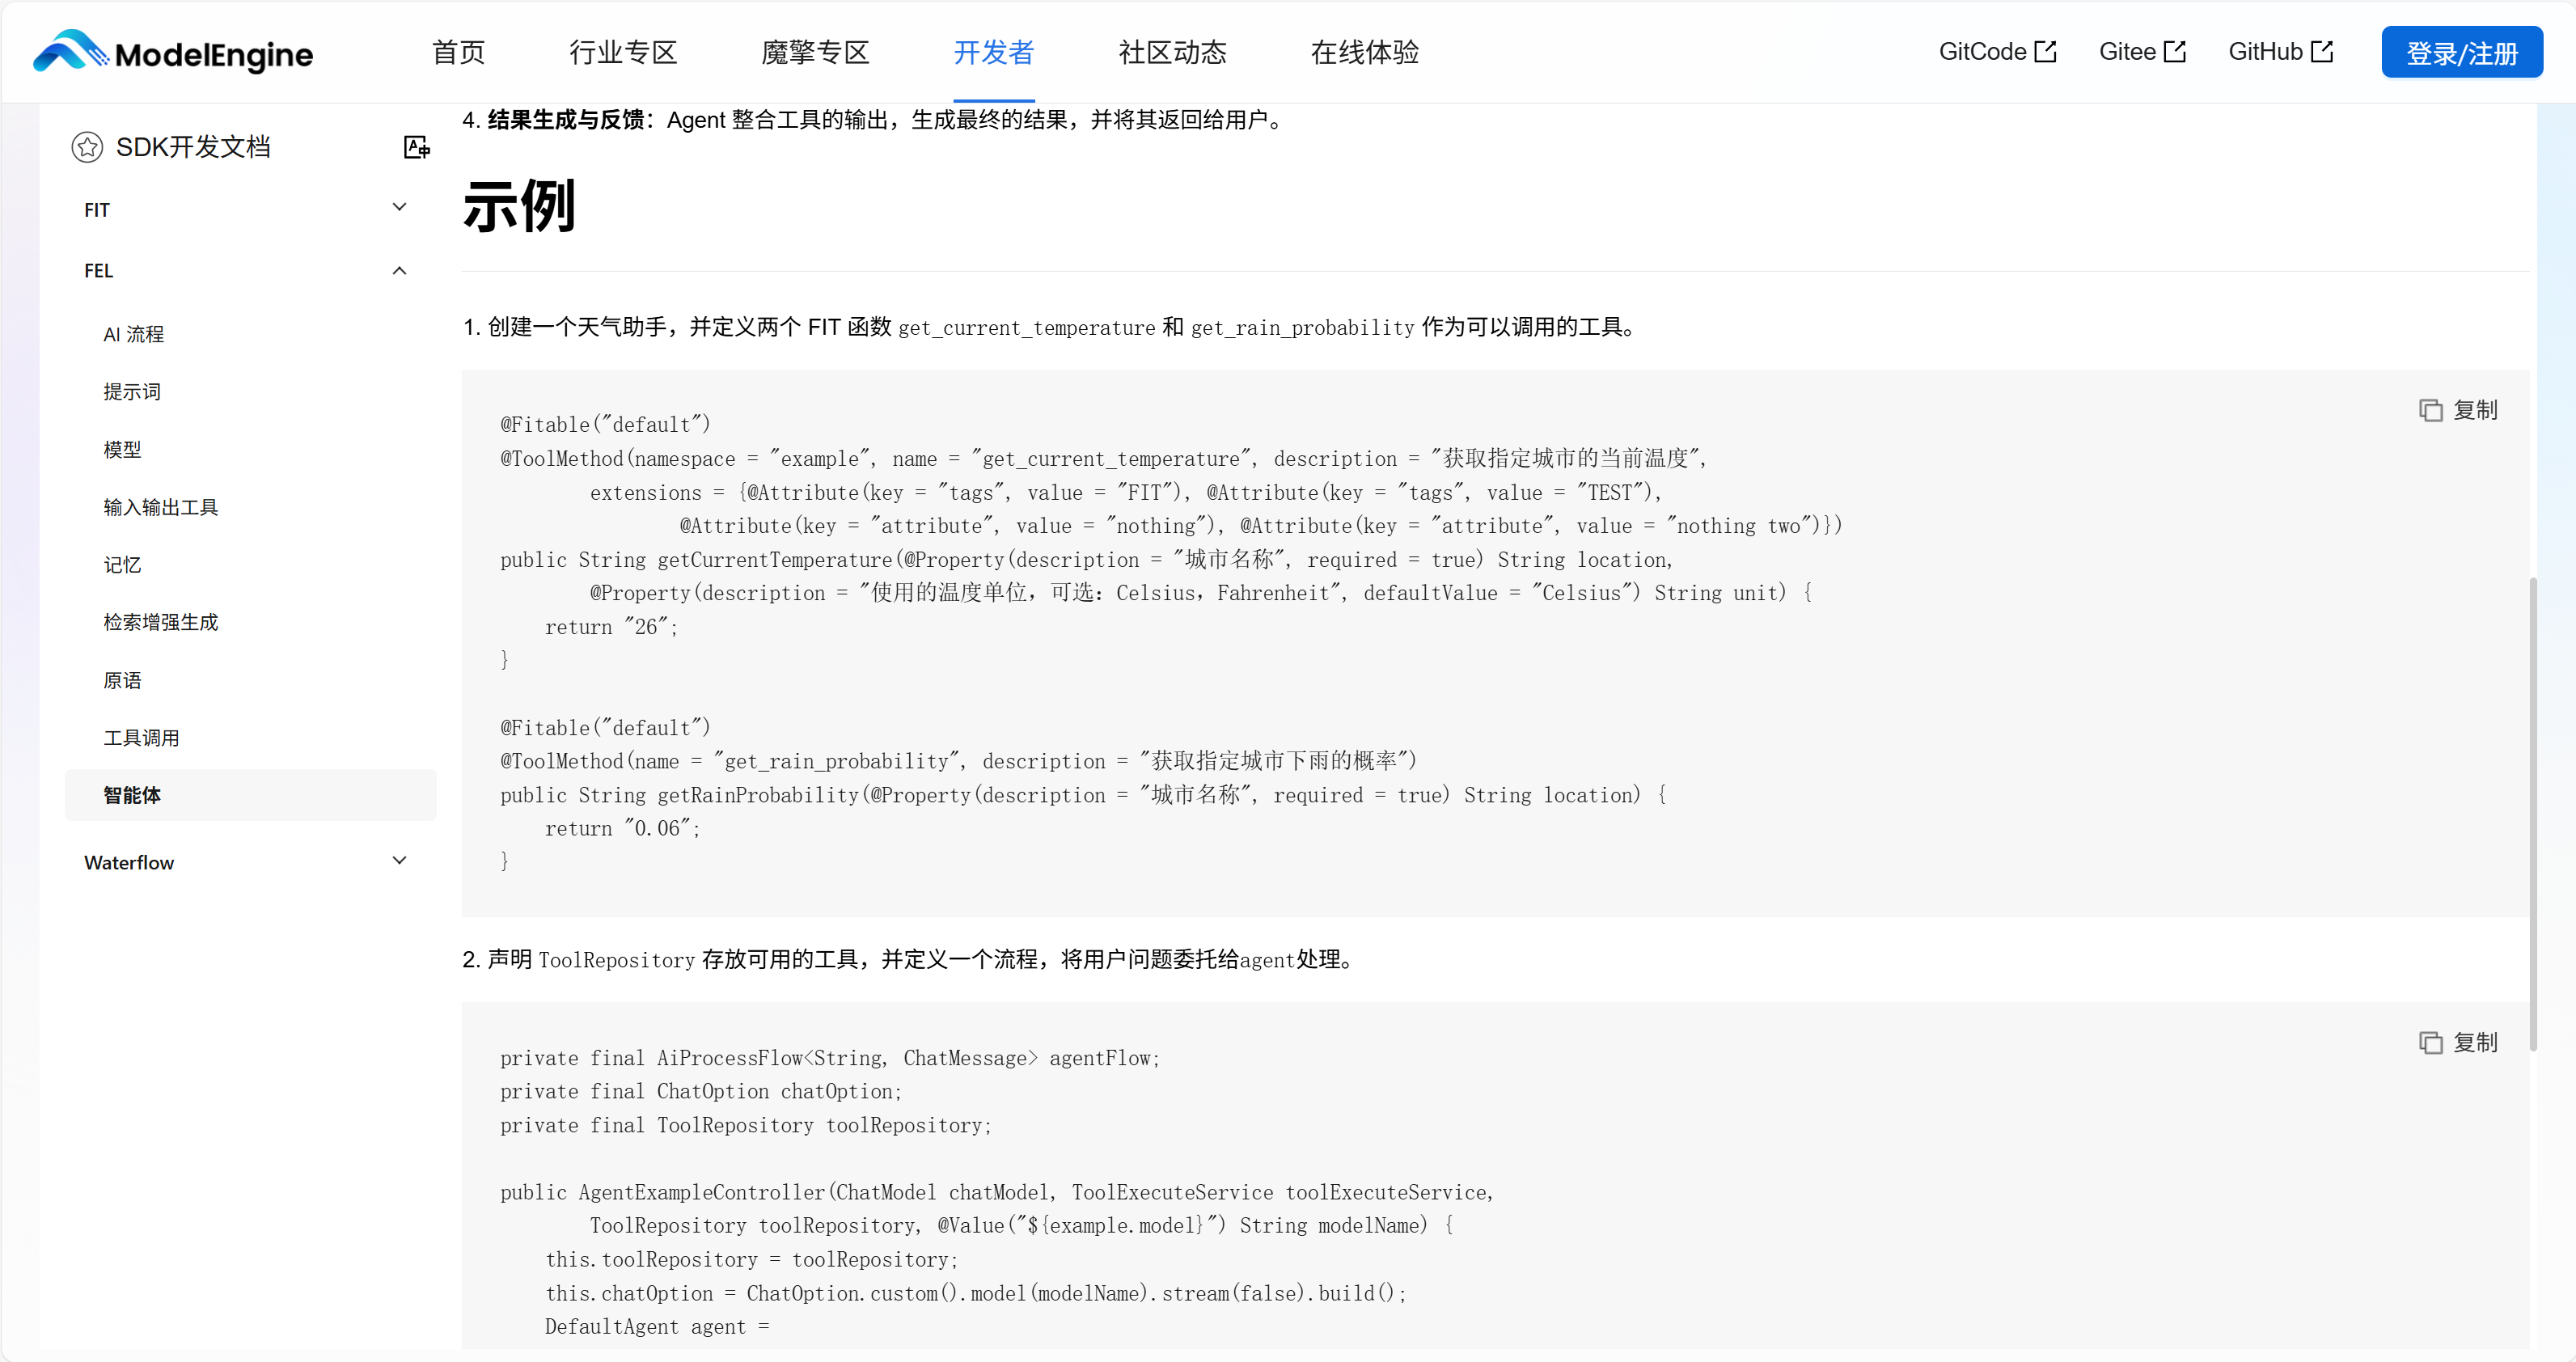Click the FEL section label
2576x1362 pixels.
coord(98,271)
